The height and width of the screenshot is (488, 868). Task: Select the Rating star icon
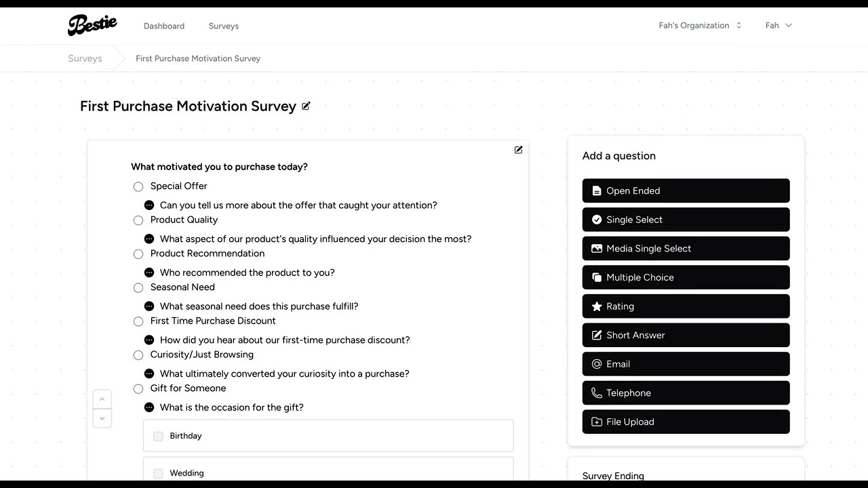coord(597,306)
